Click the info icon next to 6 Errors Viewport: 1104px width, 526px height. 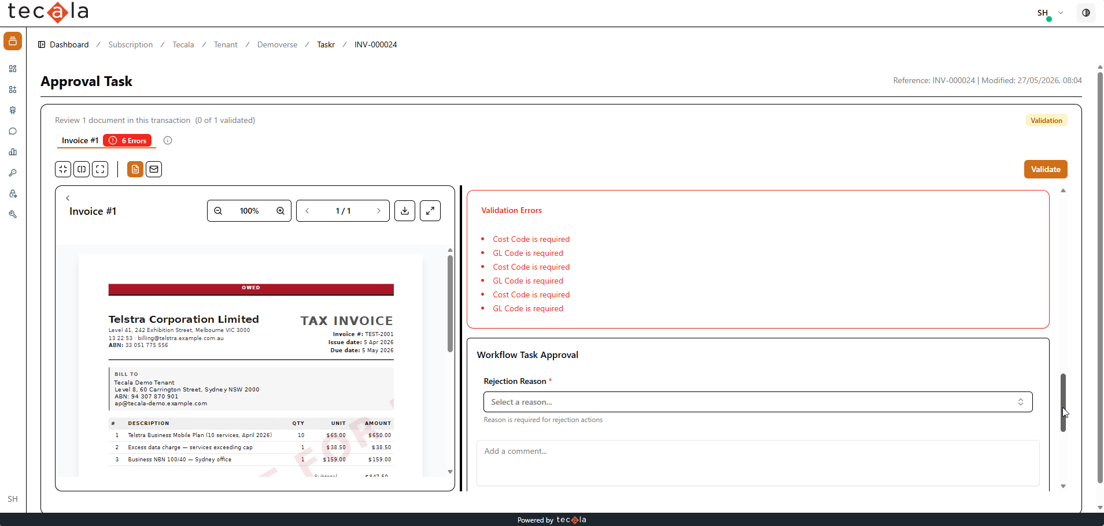pyautogui.click(x=168, y=140)
